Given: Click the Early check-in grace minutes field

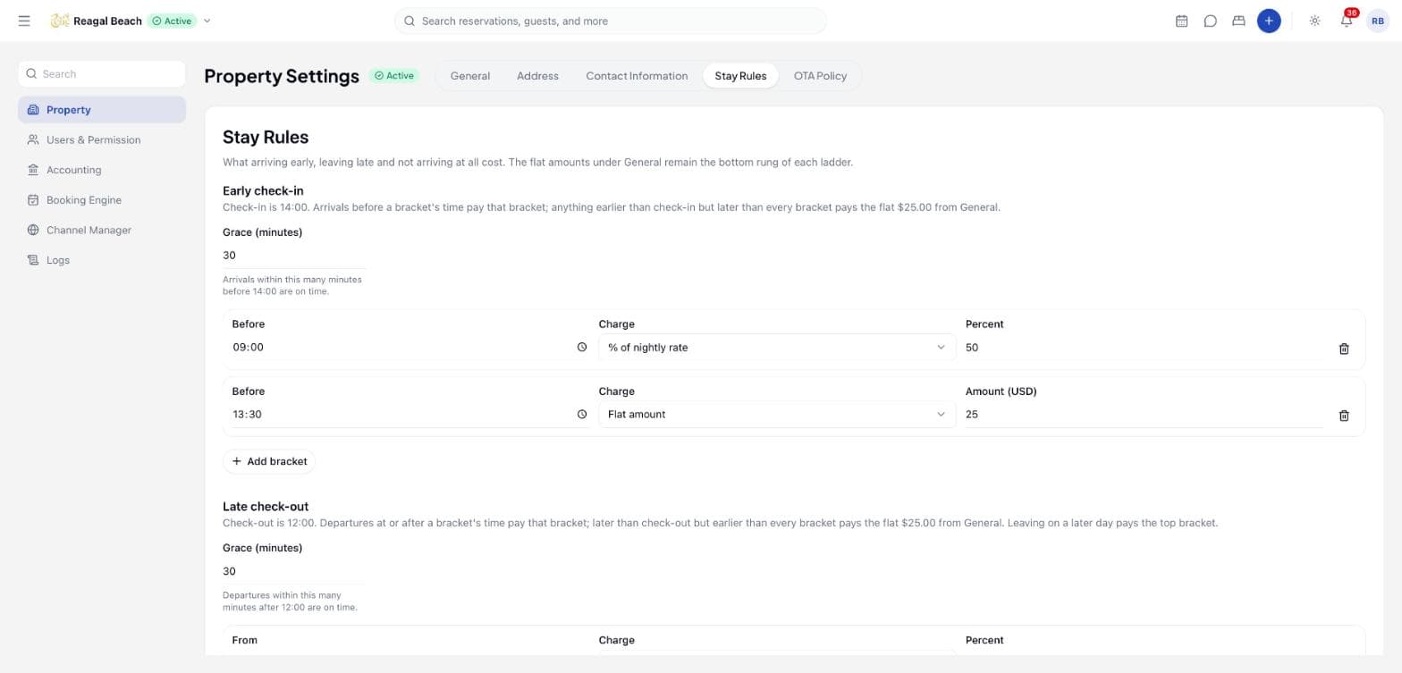Looking at the screenshot, I should (294, 256).
